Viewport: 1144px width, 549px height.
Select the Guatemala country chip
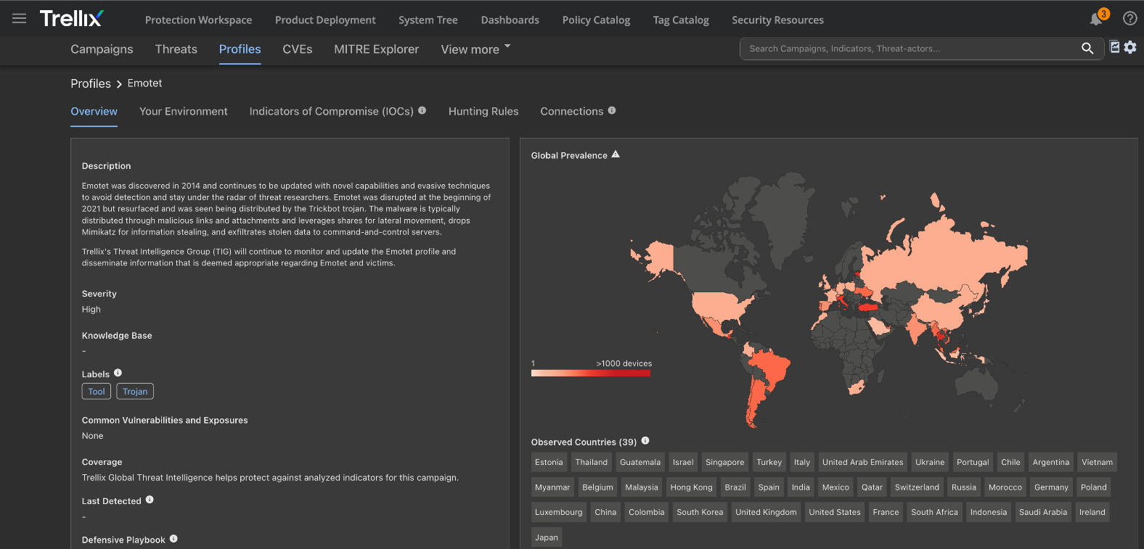coord(640,463)
